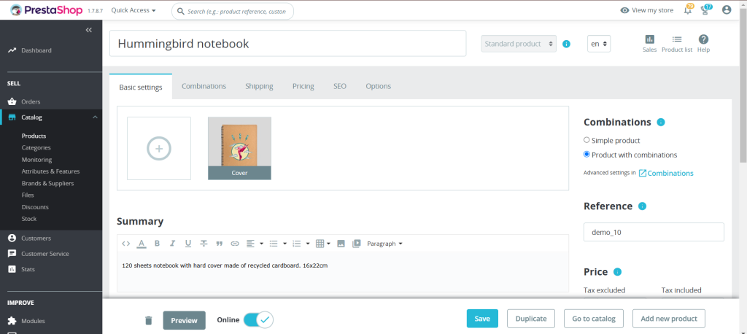Click info icon beside Price heading
Screen dimensions: 747x334
pos(617,272)
